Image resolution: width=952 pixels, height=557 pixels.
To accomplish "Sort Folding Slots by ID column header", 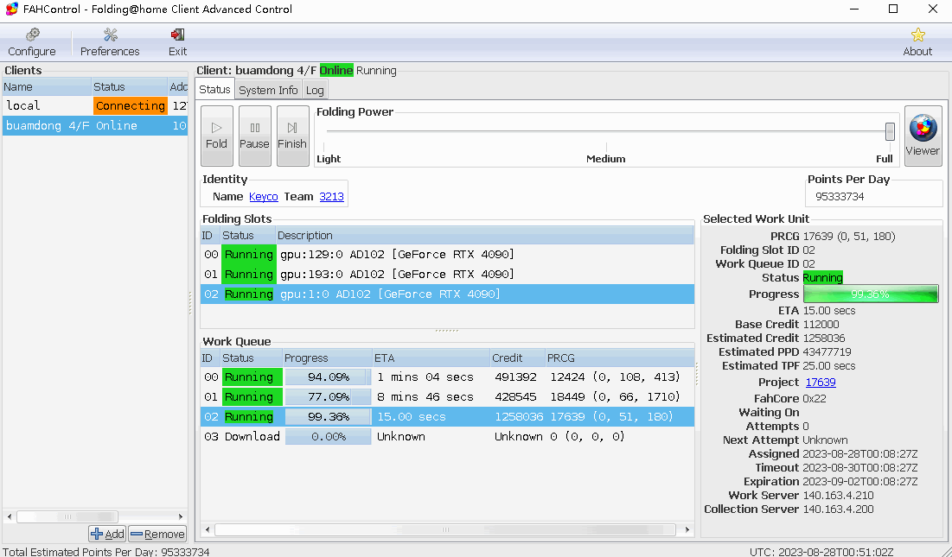I will click(209, 235).
